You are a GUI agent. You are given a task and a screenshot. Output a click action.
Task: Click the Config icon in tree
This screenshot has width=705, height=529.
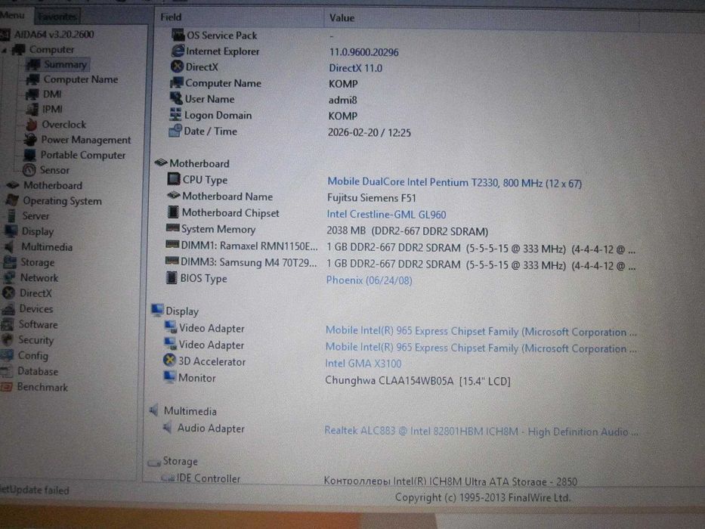click(6, 355)
